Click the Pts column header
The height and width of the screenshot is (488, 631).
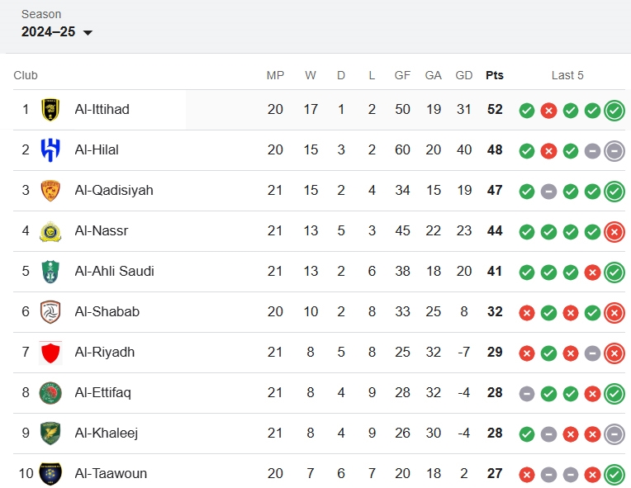(x=495, y=75)
